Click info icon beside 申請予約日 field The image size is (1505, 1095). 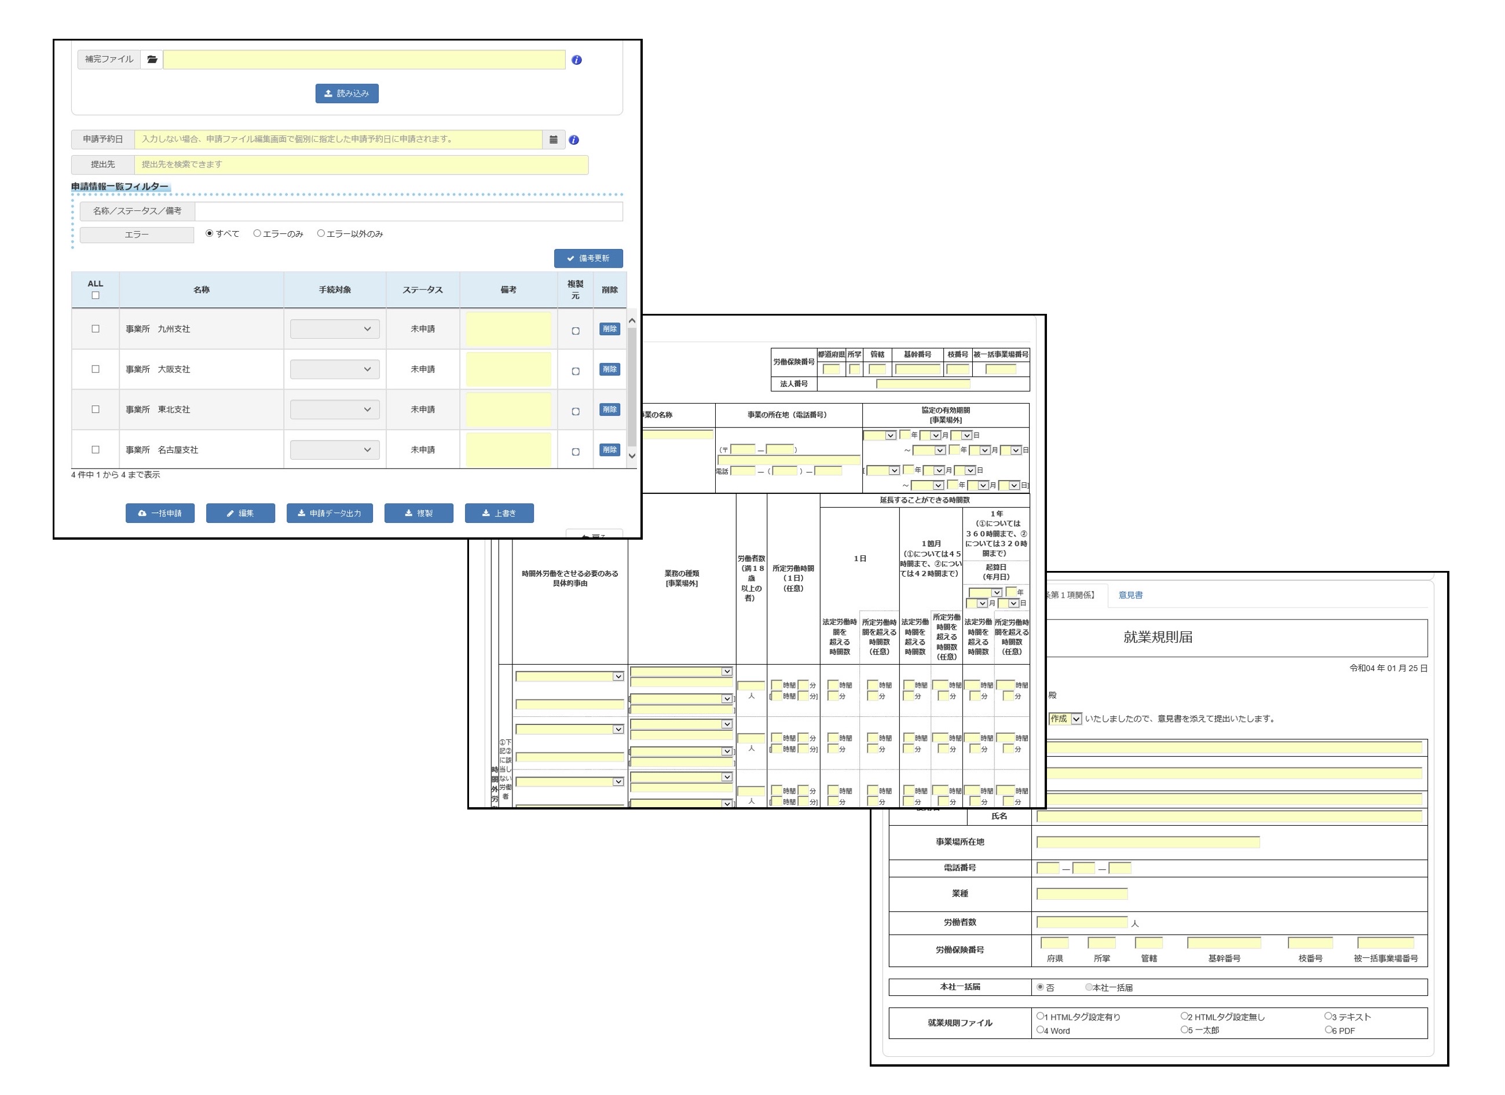pyautogui.click(x=574, y=140)
